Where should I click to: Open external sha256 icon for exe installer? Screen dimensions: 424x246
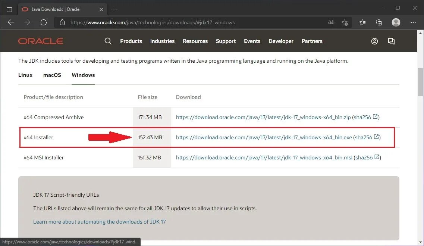376,137
